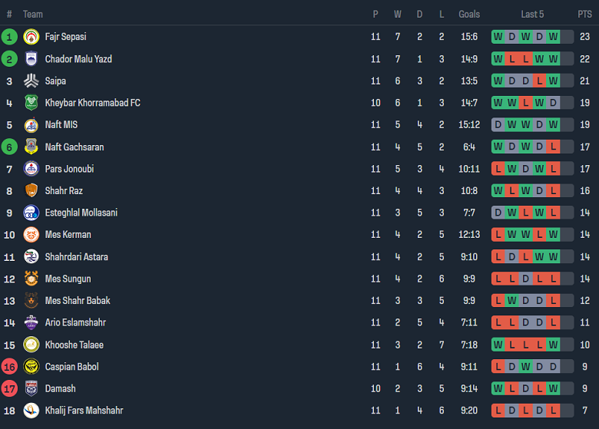The image size is (599, 429).
Task: Click the Fajr Sepasi team logo
Action: coord(31,37)
